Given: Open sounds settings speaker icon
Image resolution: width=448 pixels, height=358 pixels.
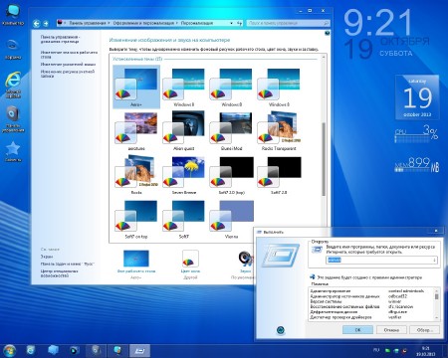Looking at the screenshot, I should tap(246, 259).
